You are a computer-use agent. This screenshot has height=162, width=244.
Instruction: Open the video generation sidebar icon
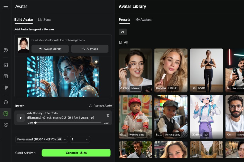coord(6,76)
